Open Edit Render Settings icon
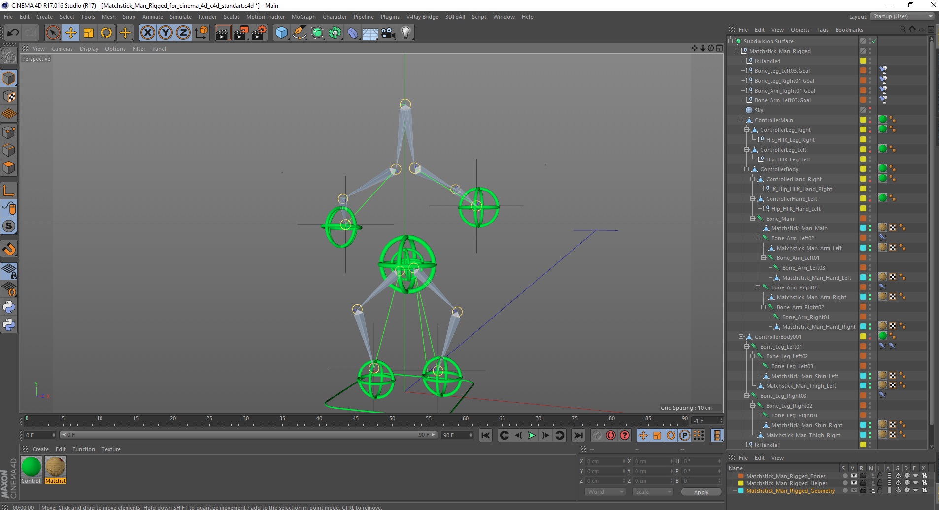 tap(259, 32)
